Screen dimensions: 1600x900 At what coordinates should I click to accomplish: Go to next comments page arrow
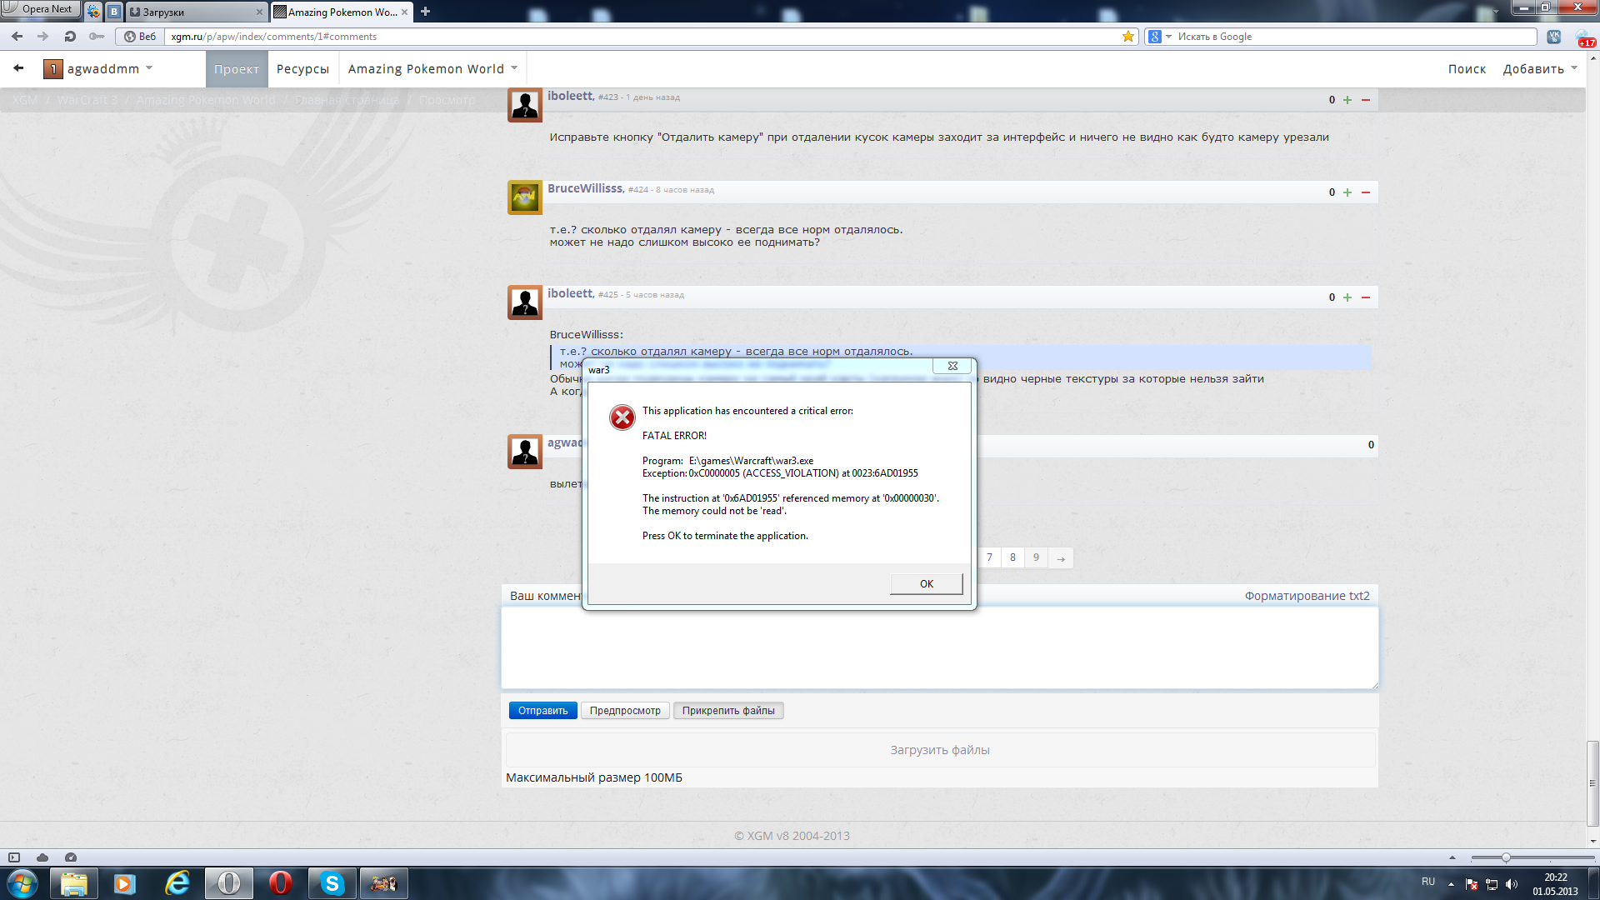[x=1061, y=558]
